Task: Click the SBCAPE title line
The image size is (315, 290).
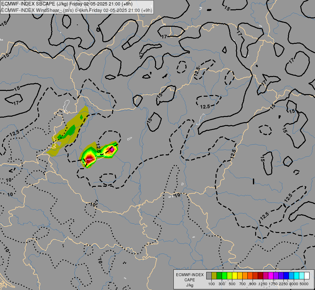Action: (x=67, y=4)
